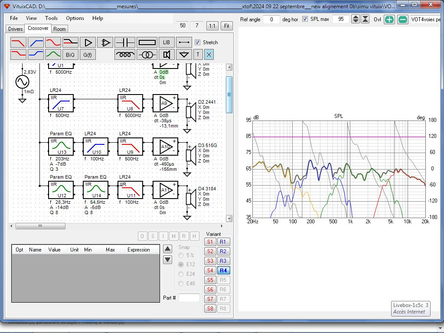Open the LIB library block button
444x333 pixels.
[166, 42]
